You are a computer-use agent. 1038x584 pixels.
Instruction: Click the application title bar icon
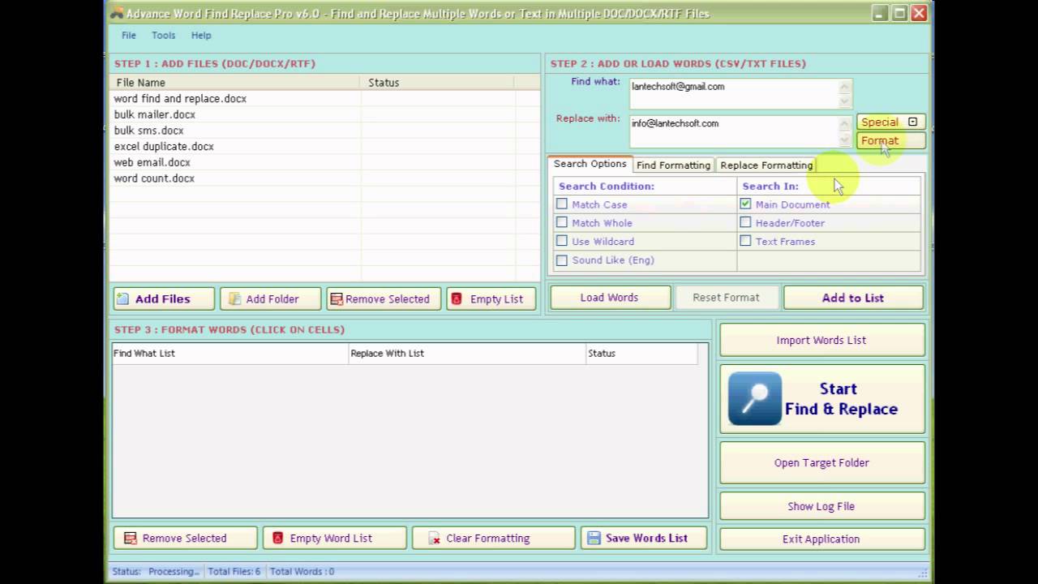pos(117,13)
